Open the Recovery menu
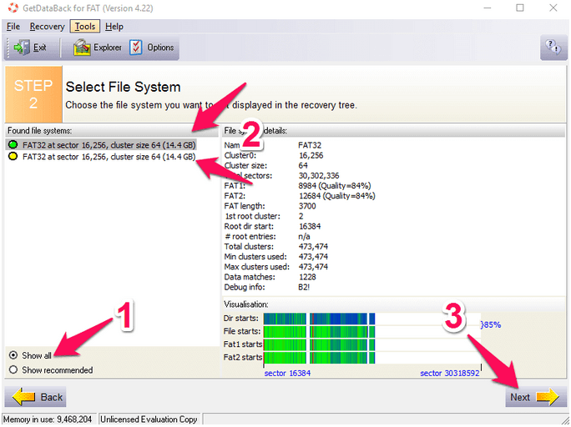The width and height of the screenshot is (571, 427). [x=47, y=27]
